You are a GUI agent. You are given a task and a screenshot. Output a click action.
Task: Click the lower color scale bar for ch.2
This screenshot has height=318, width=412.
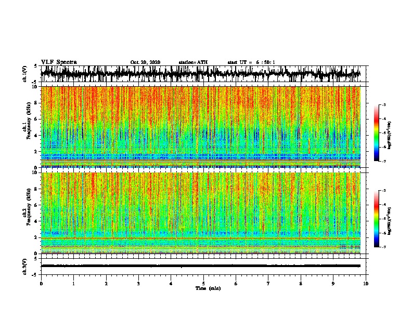tap(377, 219)
